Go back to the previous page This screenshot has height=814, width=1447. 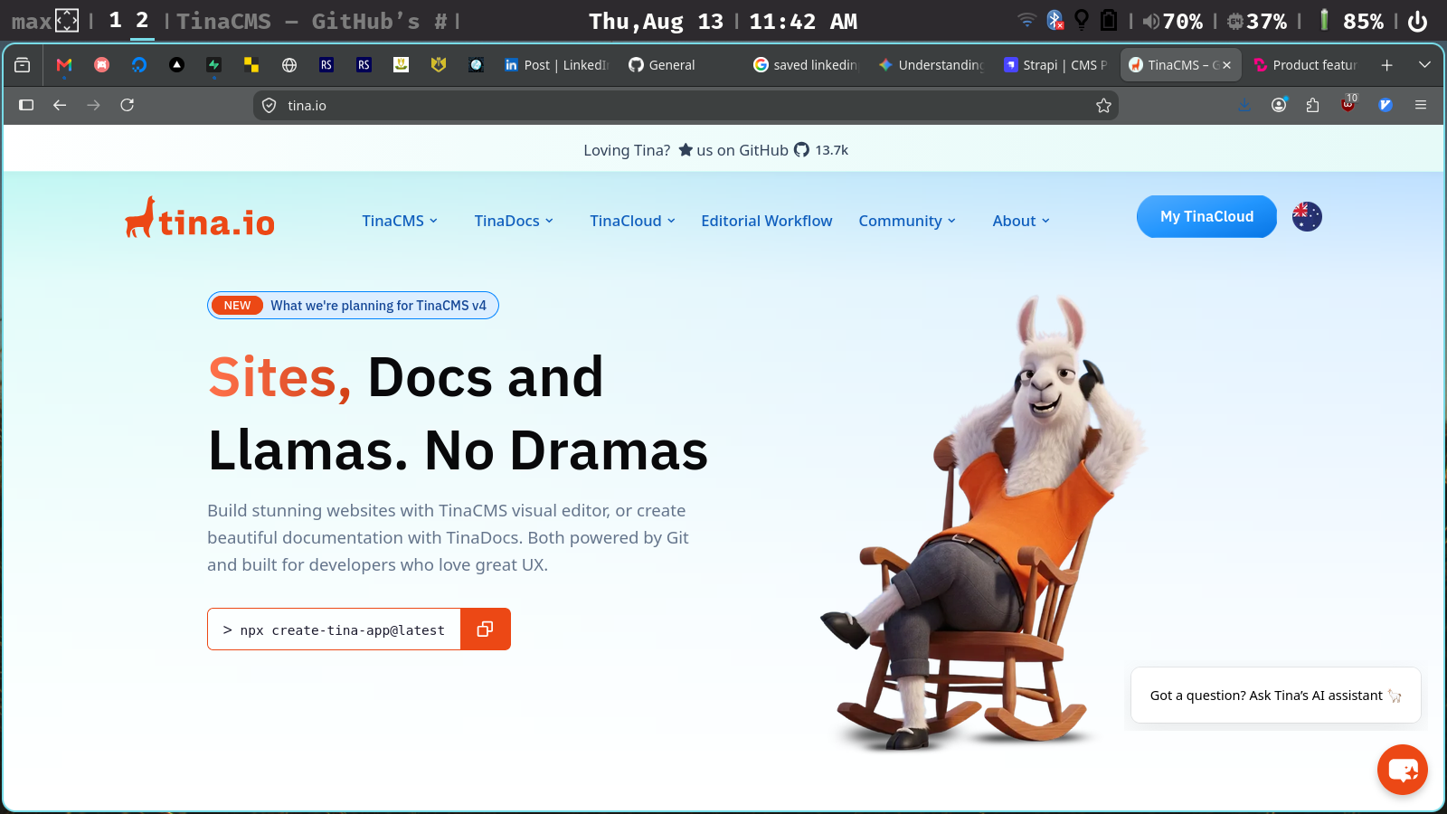coord(60,105)
